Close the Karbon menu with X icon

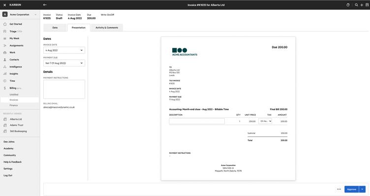pos(5,5)
